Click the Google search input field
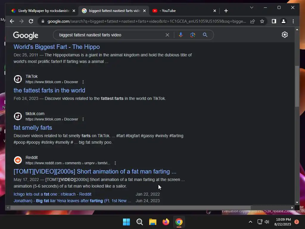This screenshot has height=229, width=305. click(111, 35)
